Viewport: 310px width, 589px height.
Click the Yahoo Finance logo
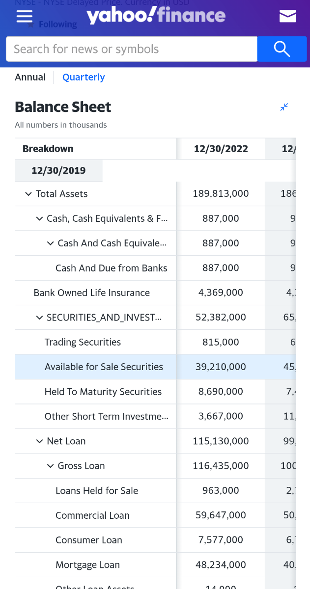click(156, 16)
